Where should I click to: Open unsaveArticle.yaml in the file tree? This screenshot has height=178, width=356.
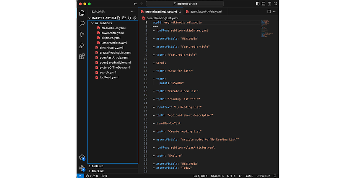coord(114,43)
